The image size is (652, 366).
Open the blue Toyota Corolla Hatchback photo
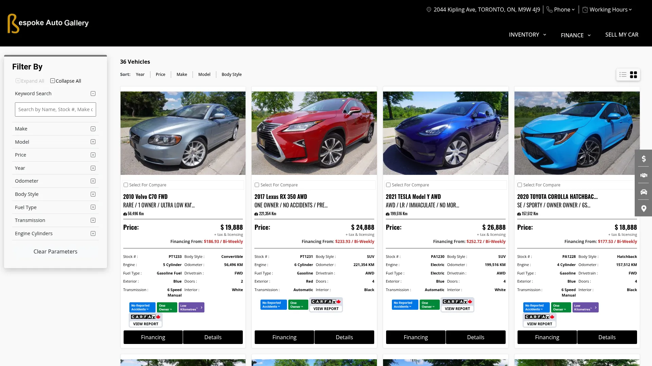tap(577, 133)
